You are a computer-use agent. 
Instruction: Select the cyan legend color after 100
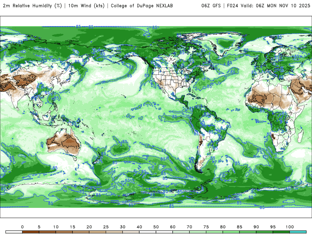coord(298,232)
